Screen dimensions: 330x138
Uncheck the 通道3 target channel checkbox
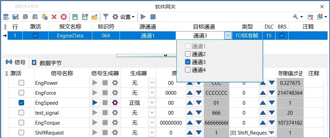pos(187,62)
